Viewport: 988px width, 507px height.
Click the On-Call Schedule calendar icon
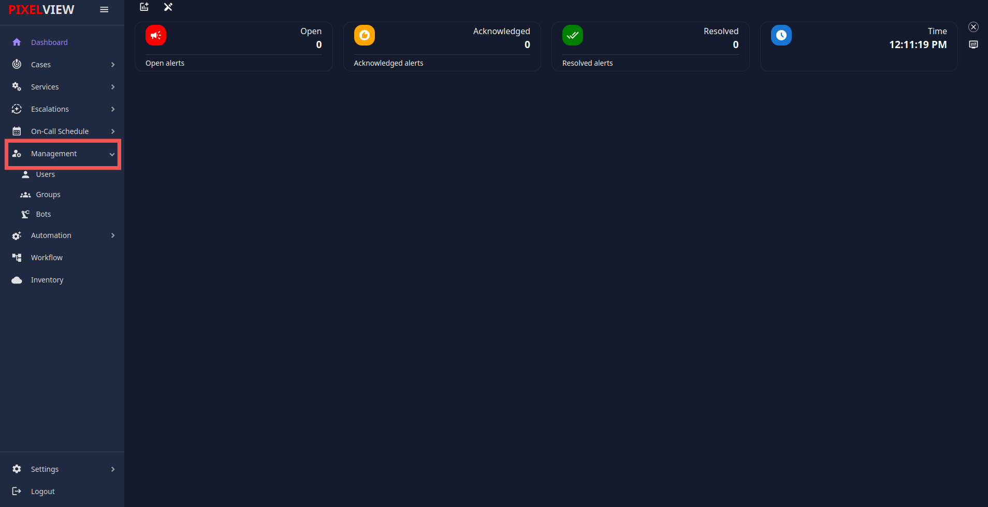17,131
